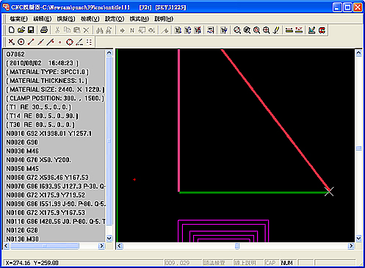Select the center point circle snap tool
The height and width of the screenshot is (268, 365).
point(21,42)
